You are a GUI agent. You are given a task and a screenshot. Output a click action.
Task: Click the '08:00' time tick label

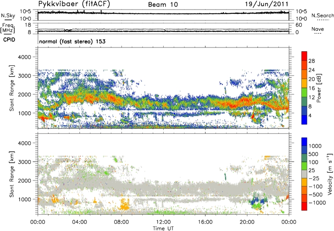tap(121, 222)
